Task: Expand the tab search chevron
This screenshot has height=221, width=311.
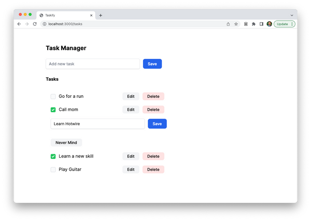Action: [x=292, y=15]
